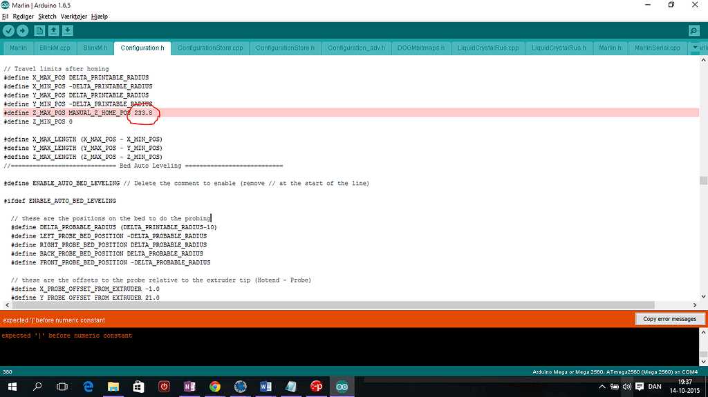Open OneNote from the taskbar
The height and width of the screenshot is (397, 708).
(189, 387)
